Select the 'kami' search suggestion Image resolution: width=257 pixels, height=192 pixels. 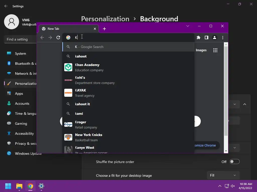tap(128, 113)
